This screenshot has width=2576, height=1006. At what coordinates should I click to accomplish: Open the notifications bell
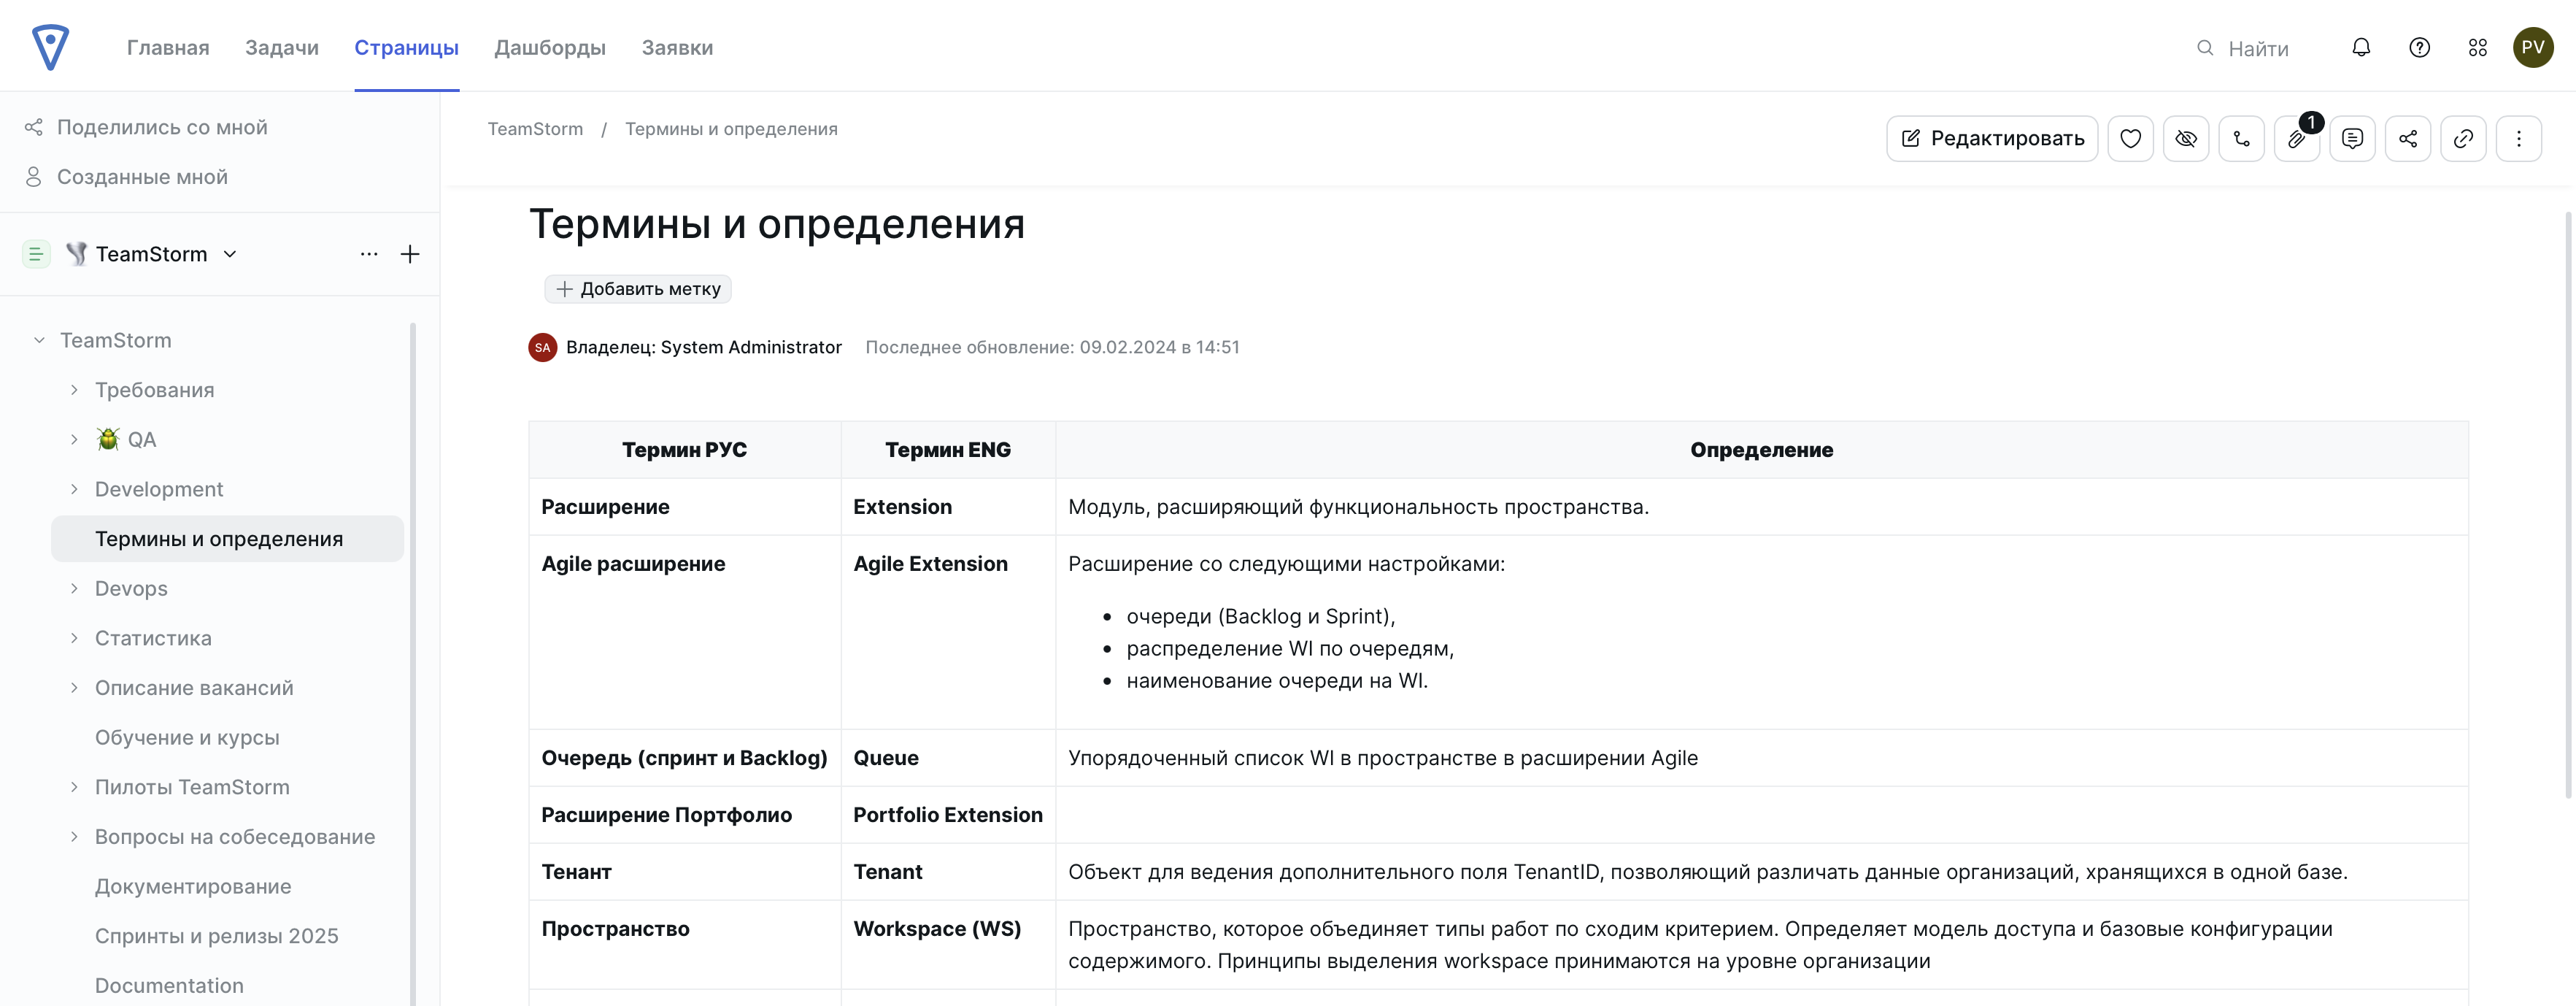tap(2361, 47)
